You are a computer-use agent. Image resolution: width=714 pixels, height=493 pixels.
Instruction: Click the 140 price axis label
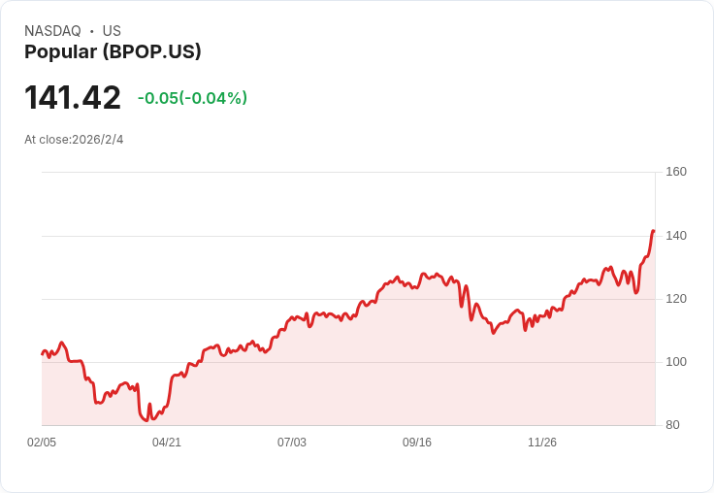point(676,236)
